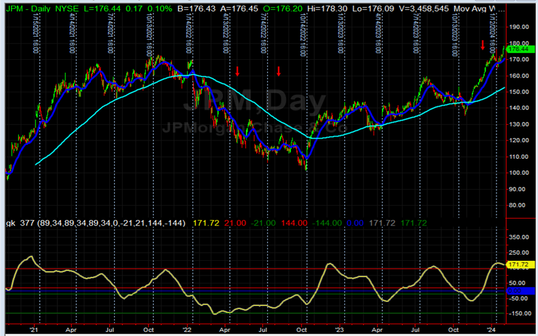
Task: Click the '23 year label on time axis
Action: click(x=340, y=330)
